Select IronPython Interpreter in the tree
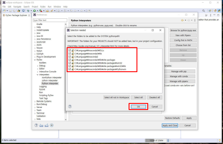223x144 pixels. click(x=52, y=78)
